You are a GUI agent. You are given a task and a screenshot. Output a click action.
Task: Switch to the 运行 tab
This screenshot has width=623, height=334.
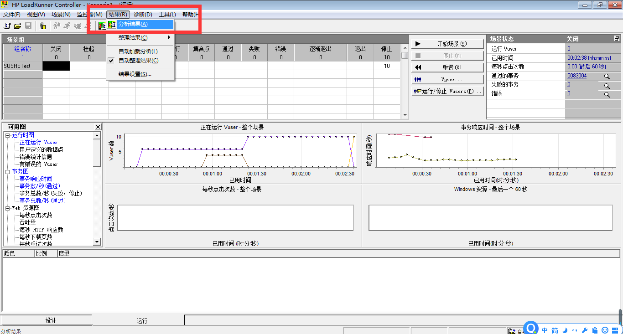(138, 320)
